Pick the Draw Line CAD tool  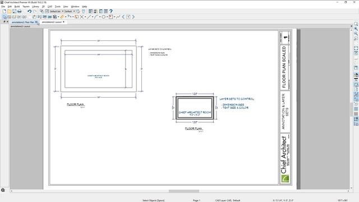(89, 17)
